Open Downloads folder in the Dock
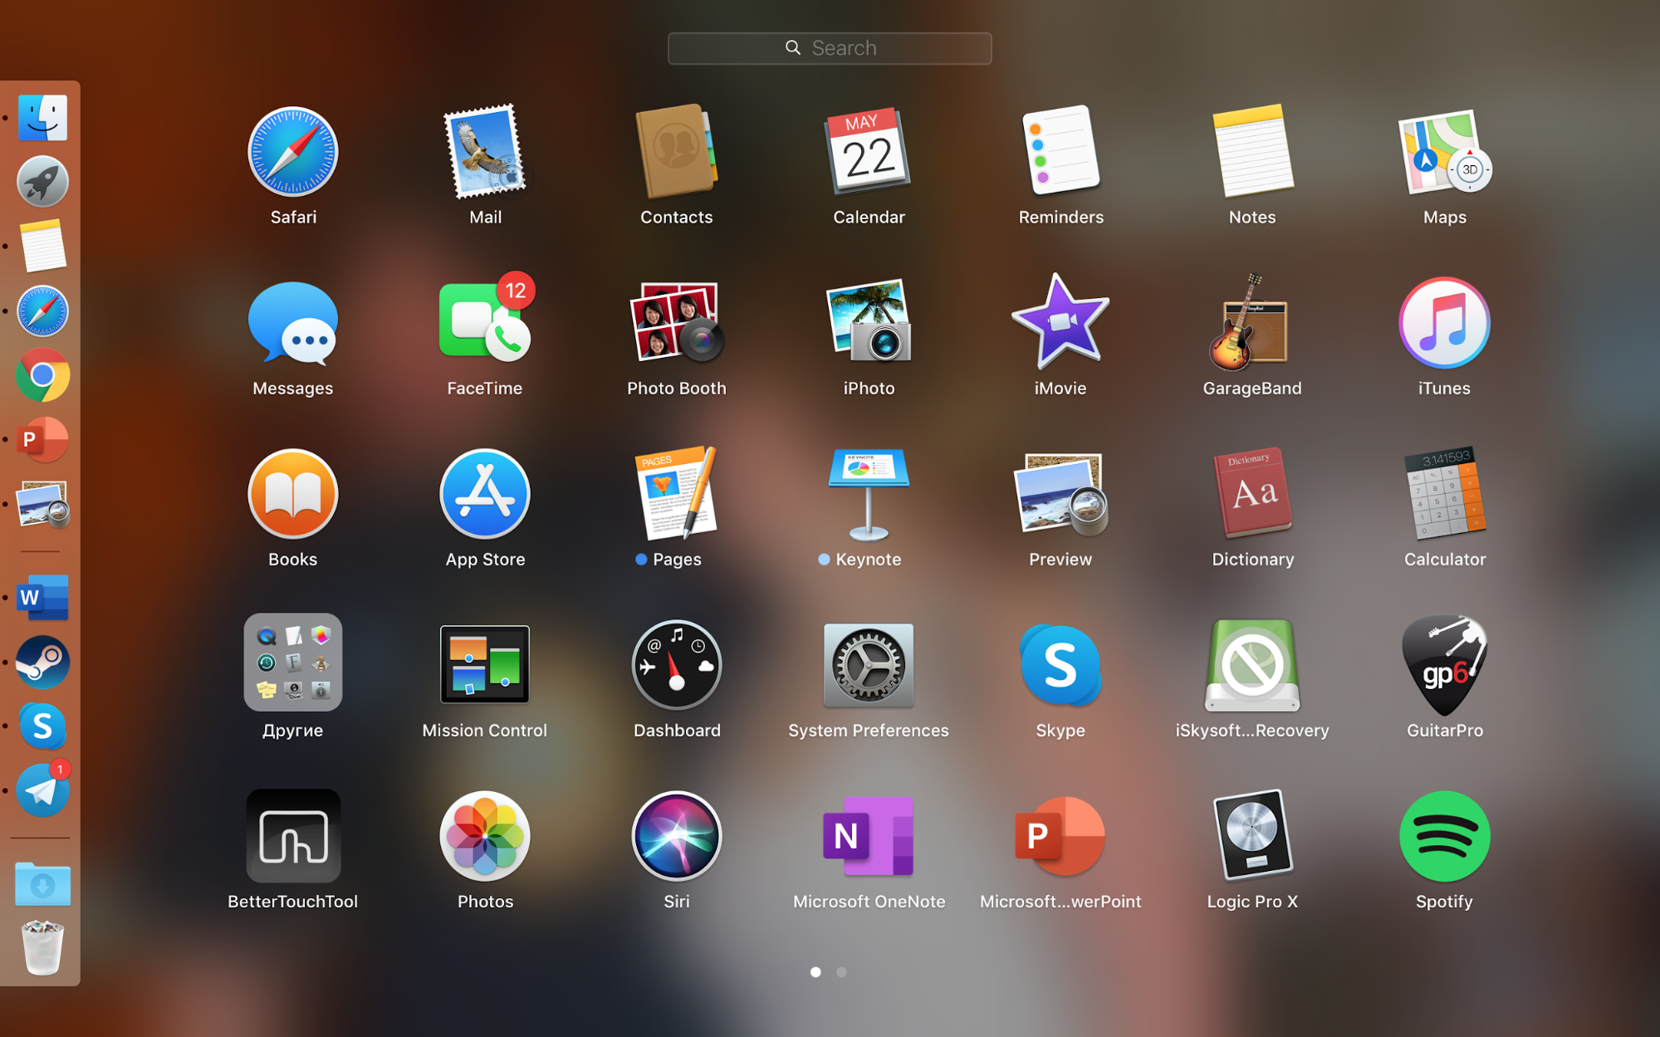 tap(42, 884)
